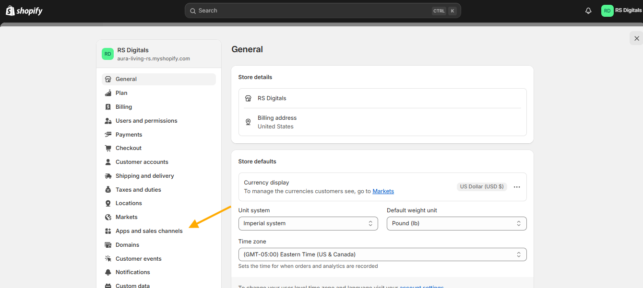643x288 pixels.
Task: Open currency display three-dot menu
Action: point(517,187)
